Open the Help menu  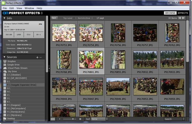39,8
